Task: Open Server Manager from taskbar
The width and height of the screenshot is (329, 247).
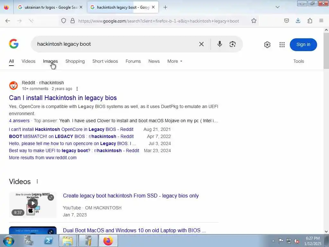Action: pos(29,241)
